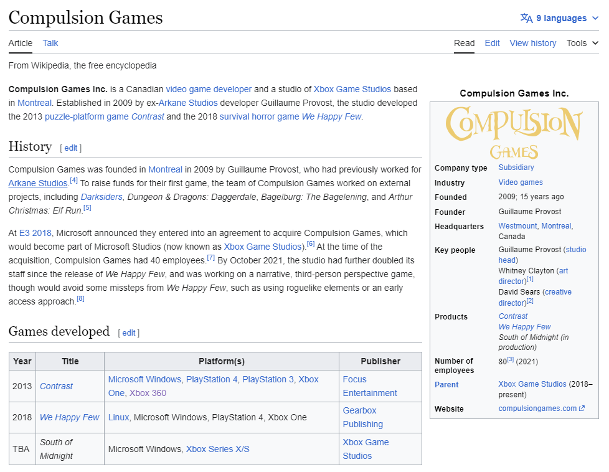
Task: Open Xbox Game Studios publisher link in table
Action: point(366,449)
